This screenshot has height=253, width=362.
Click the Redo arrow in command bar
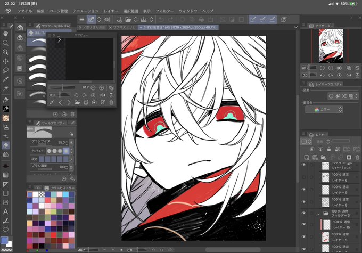[x=171, y=20]
